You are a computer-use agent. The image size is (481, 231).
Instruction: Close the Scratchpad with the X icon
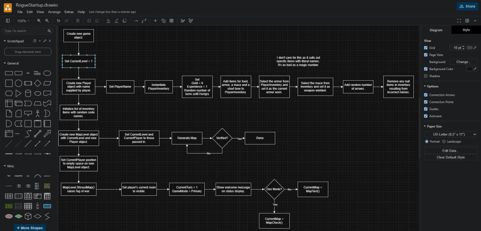point(50,41)
